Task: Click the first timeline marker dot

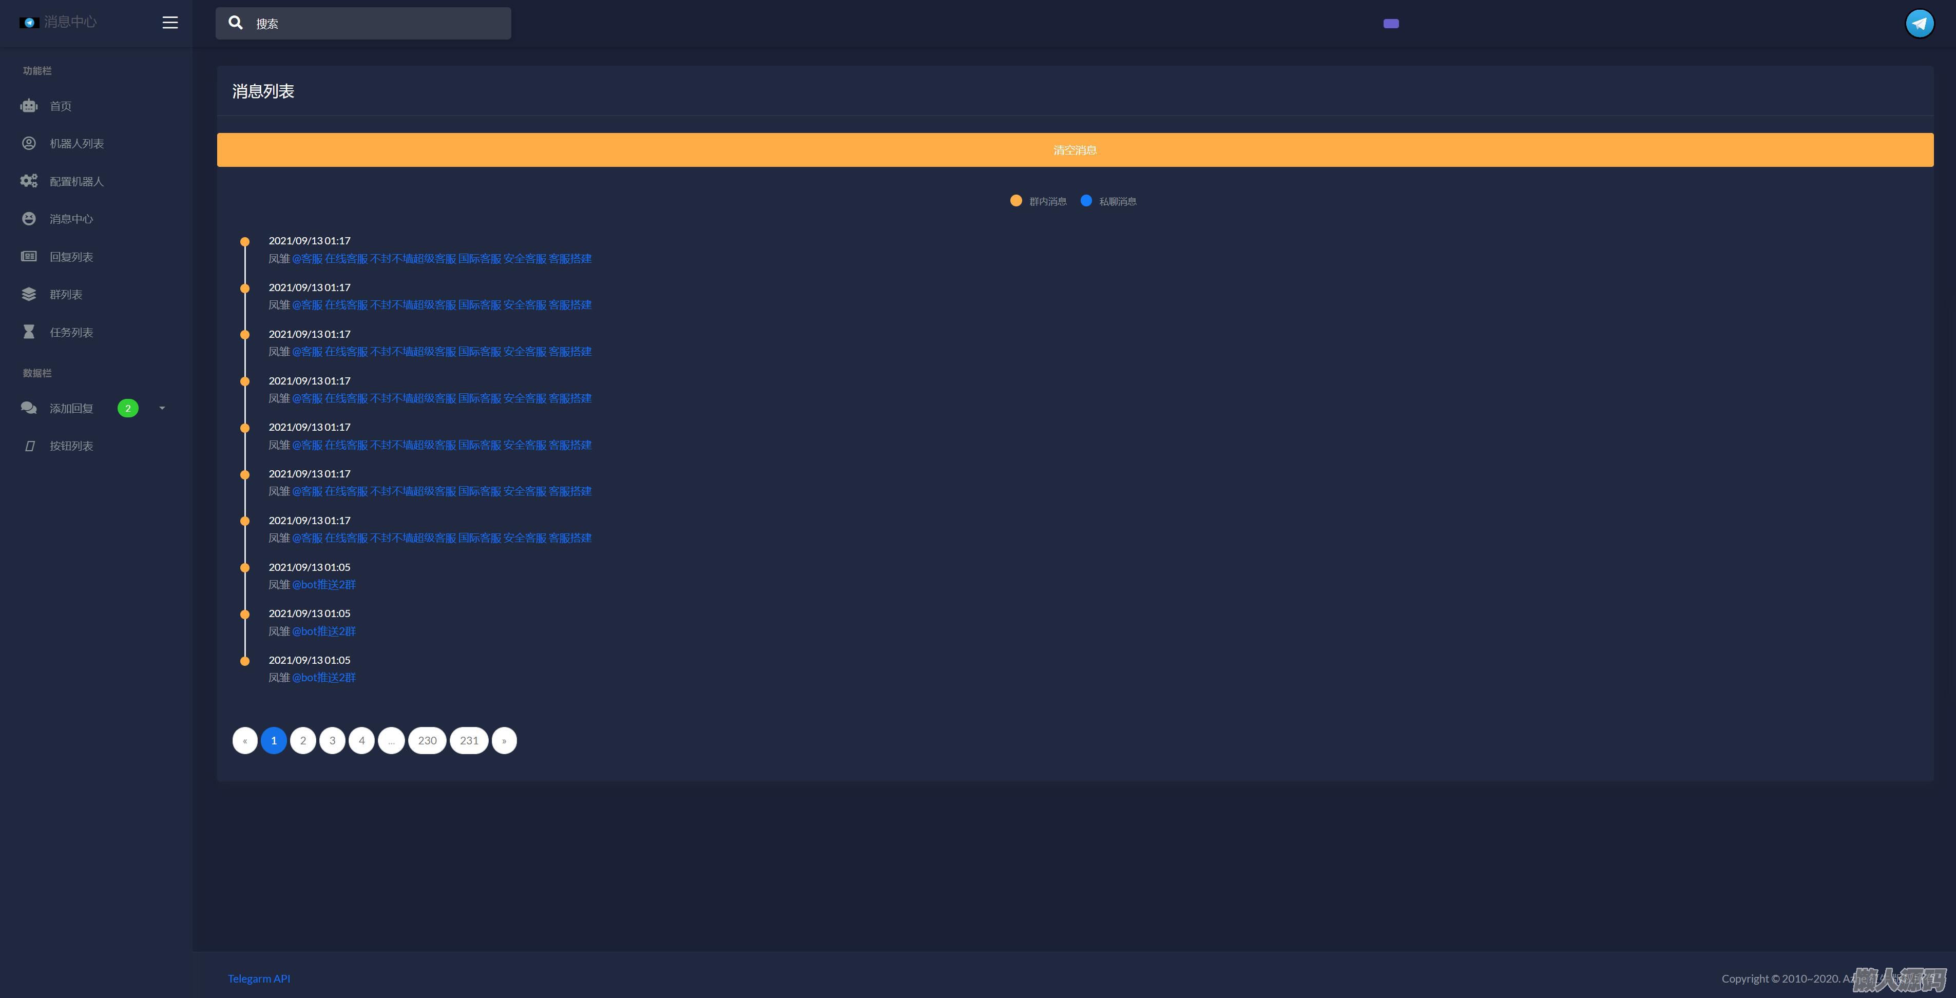Action: [244, 241]
